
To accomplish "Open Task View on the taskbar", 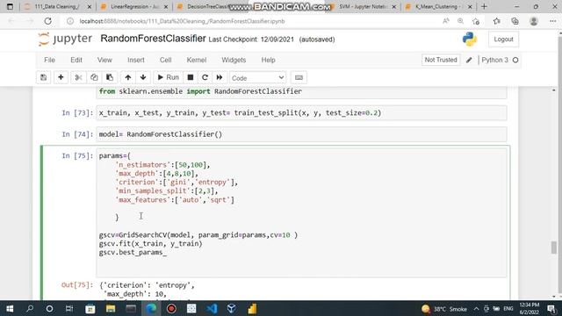I will pos(69,308).
